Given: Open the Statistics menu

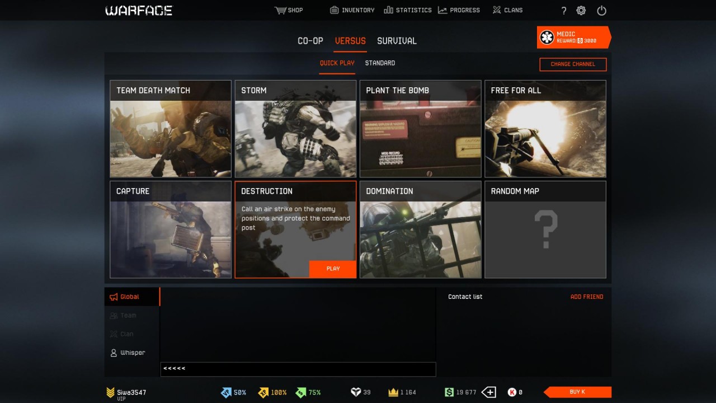Looking at the screenshot, I should [x=408, y=10].
